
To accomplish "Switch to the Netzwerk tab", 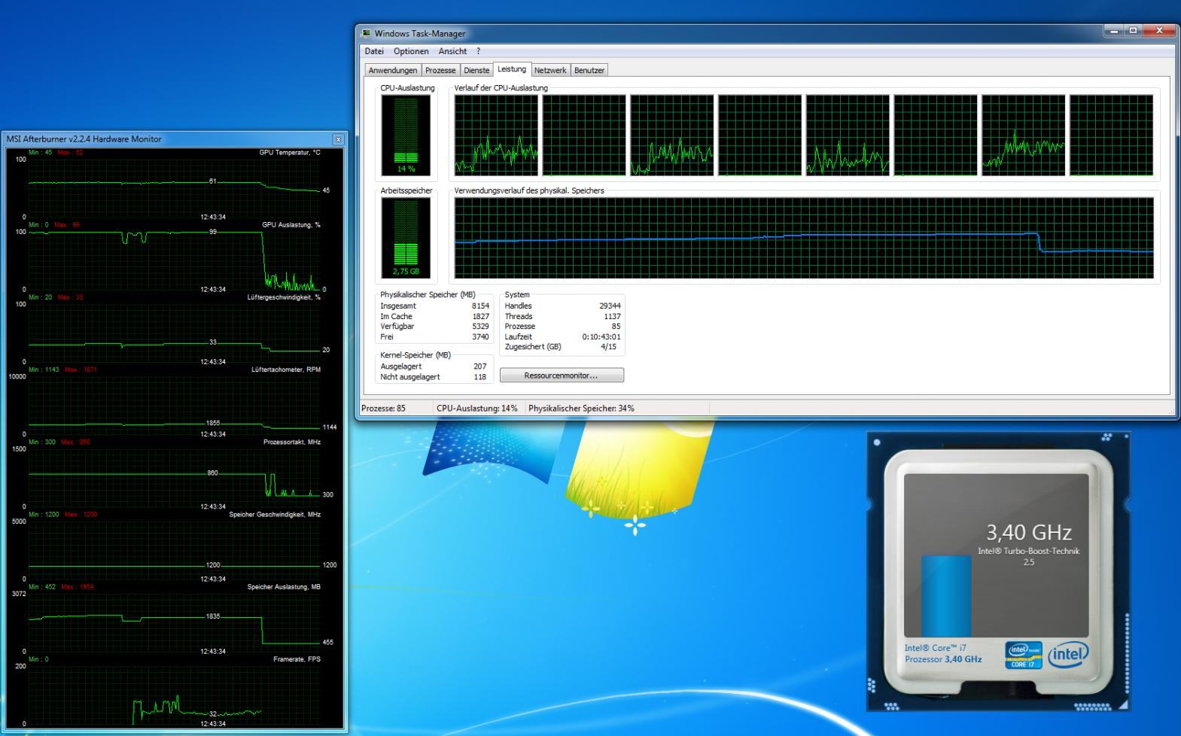I will click(x=550, y=70).
